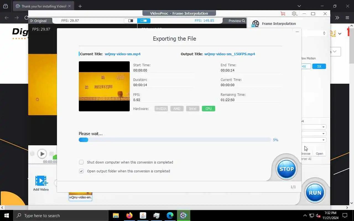
Task: Click the Preview button with magnifier
Action: click(x=237, y=21)
